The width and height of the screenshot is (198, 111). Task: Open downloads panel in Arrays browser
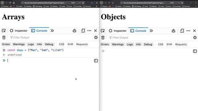92,3
